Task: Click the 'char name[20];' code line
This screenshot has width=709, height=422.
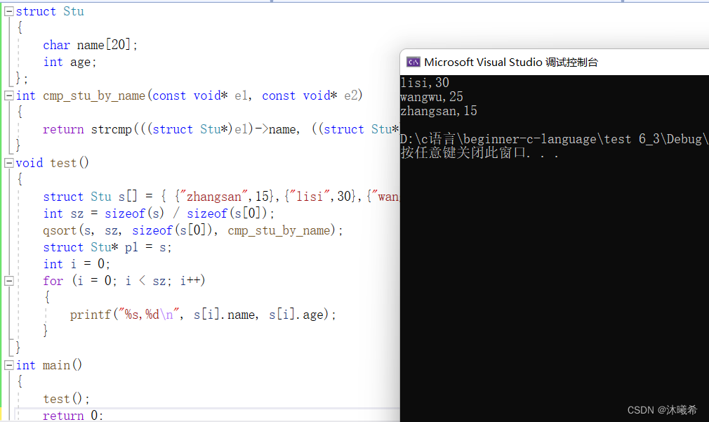Action: 90,45
